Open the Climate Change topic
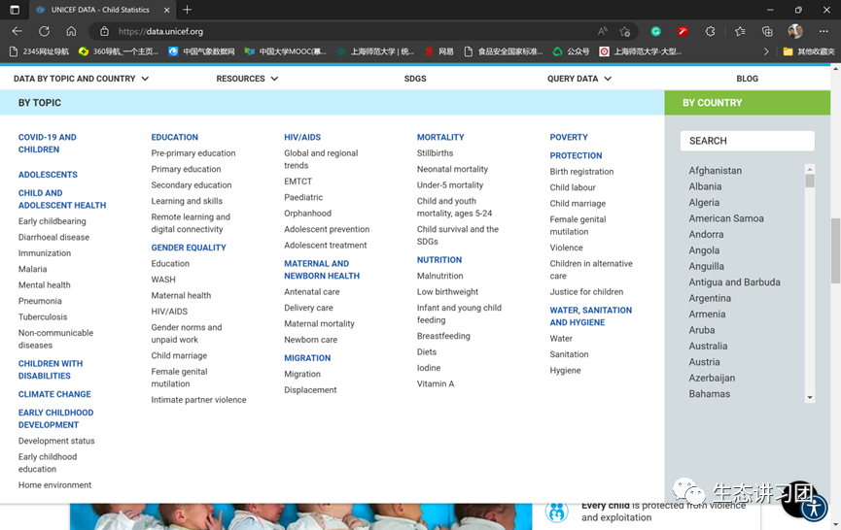This screenshot has width=841, height=530. (54, 394)
